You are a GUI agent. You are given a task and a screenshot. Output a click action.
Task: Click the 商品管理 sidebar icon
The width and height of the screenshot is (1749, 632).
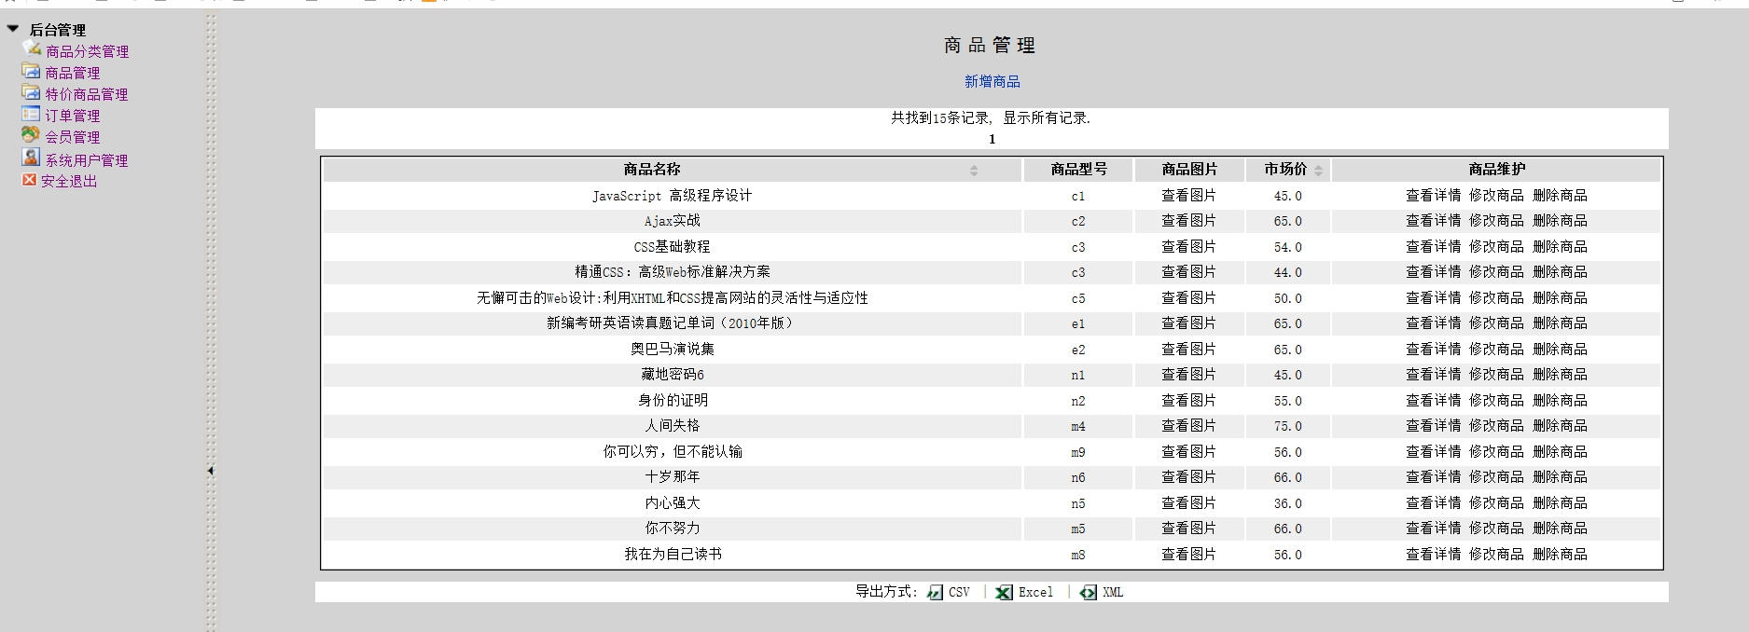pos(31,71)
